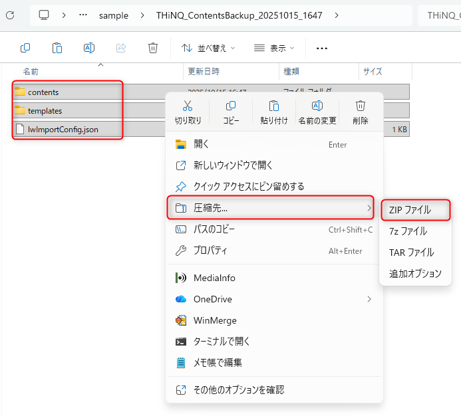This screenshot has height=418, width=461.
Task: Select 追加オプション in compress submenu
Action: tap(415, 274)
